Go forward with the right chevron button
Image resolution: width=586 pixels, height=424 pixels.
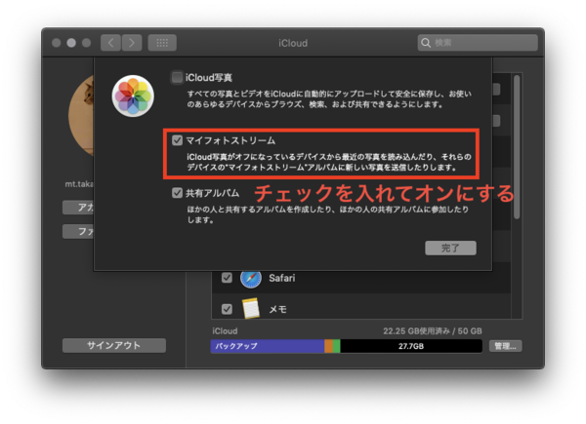tap(132, 43)
